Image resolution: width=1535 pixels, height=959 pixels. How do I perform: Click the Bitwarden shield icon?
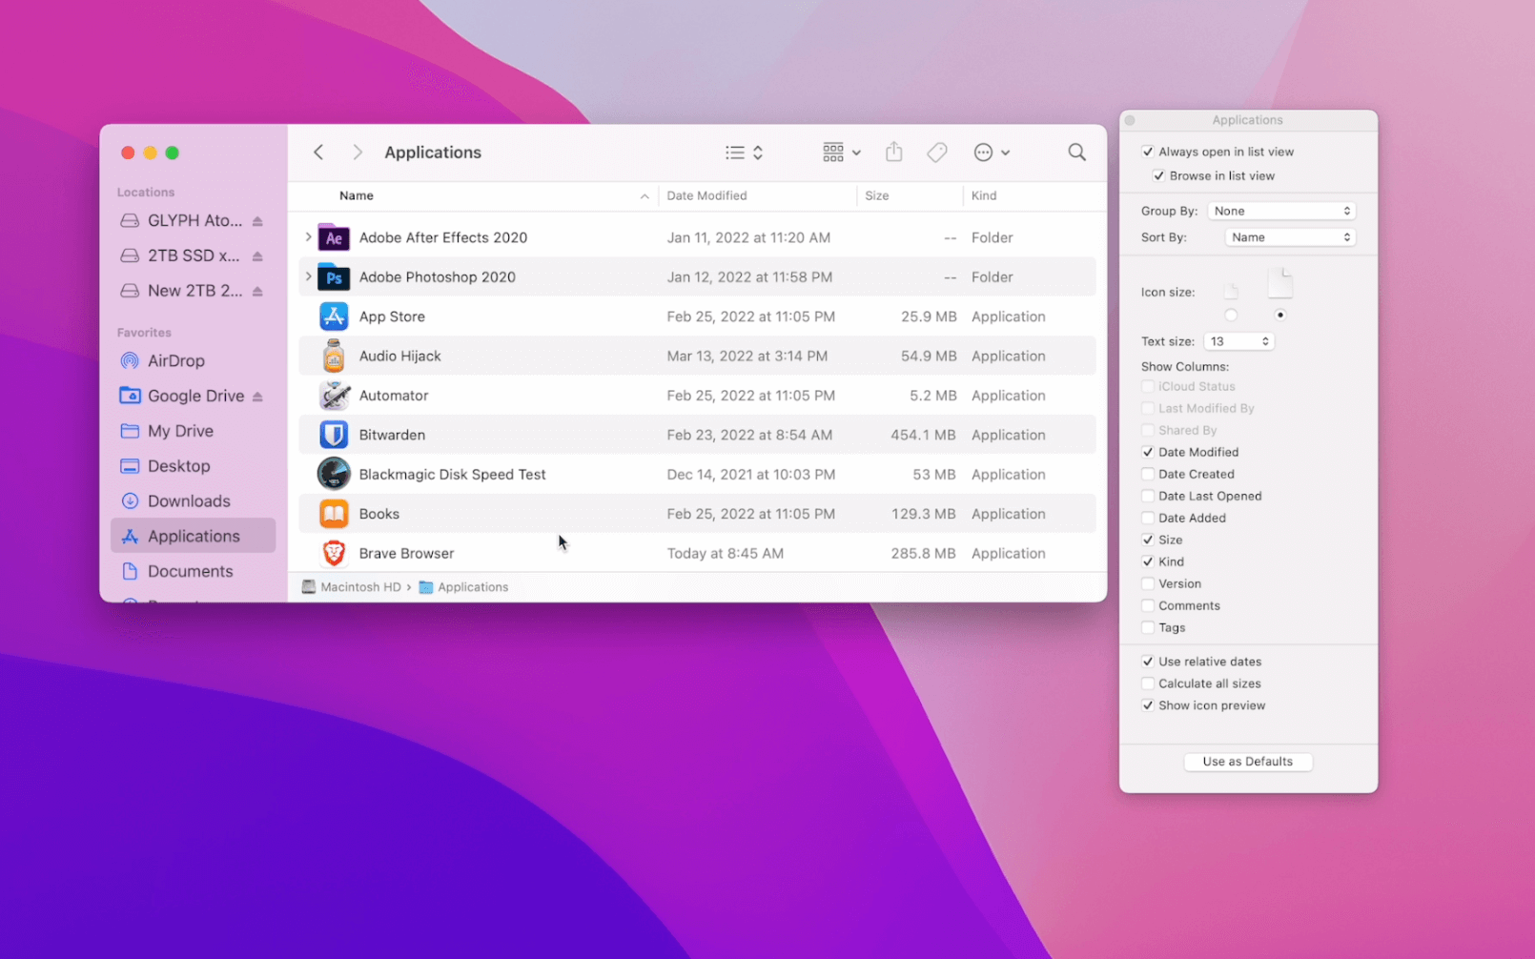pos(334,435)
